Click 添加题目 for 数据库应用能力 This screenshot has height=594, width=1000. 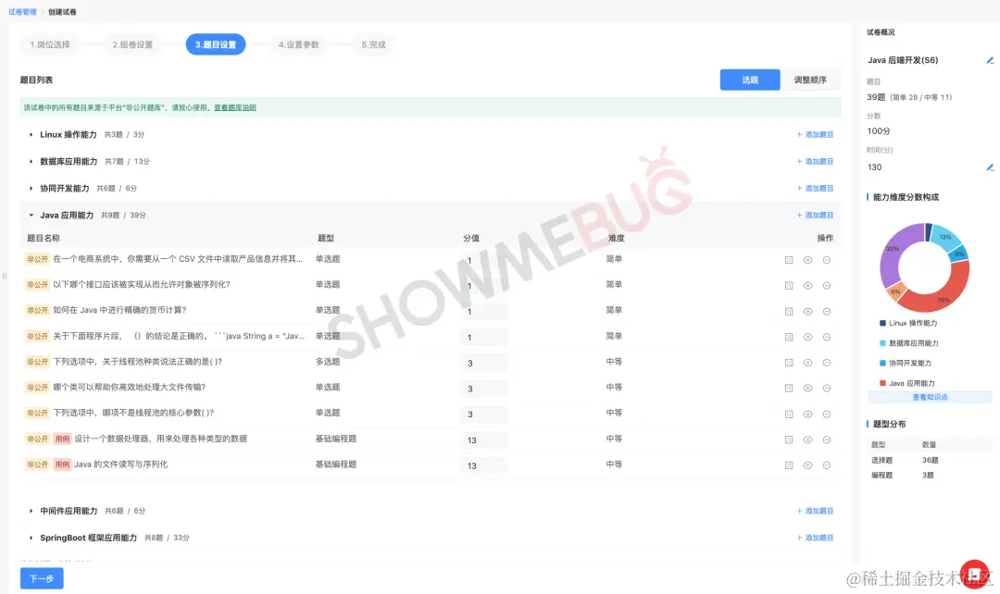815,161
